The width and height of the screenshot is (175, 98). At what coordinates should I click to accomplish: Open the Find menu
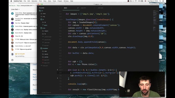pos(40,1)
